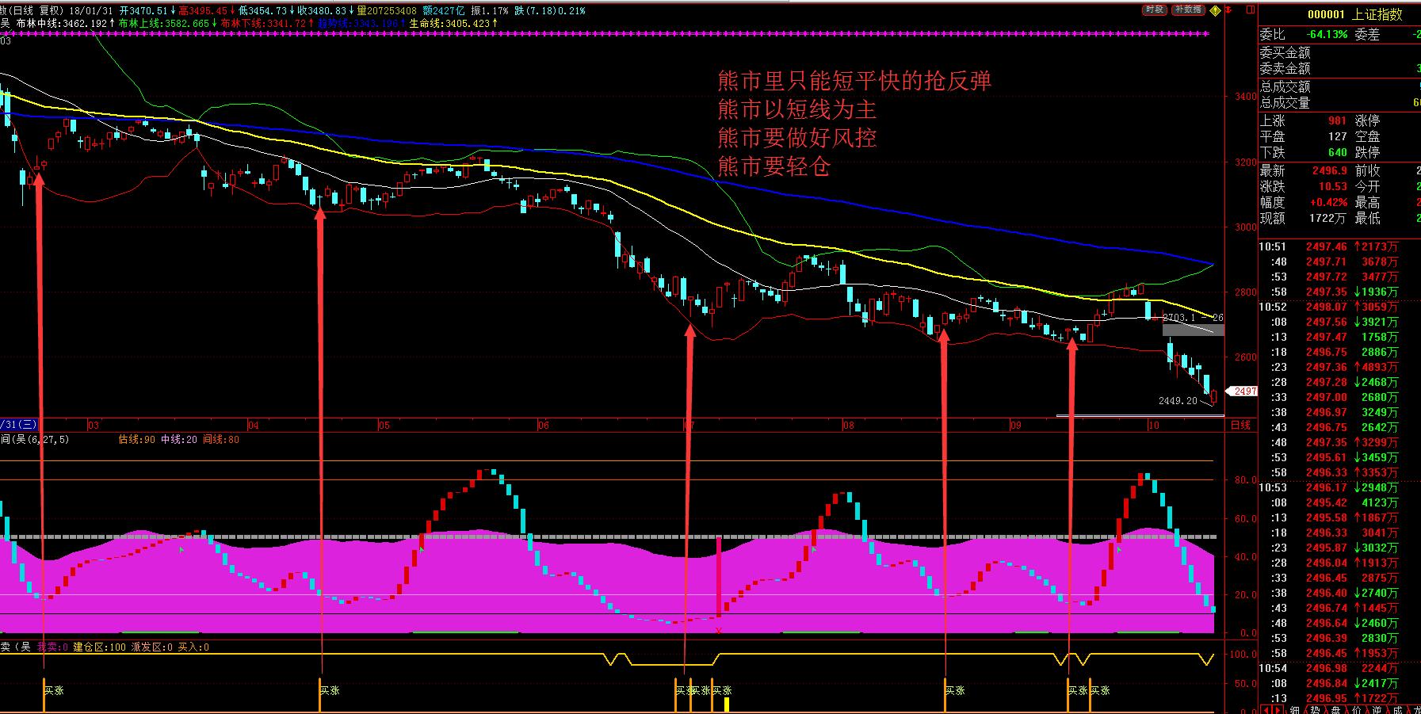
Task: Click the 额2427亿 turnover text
Action: click(x=445, y=10)
